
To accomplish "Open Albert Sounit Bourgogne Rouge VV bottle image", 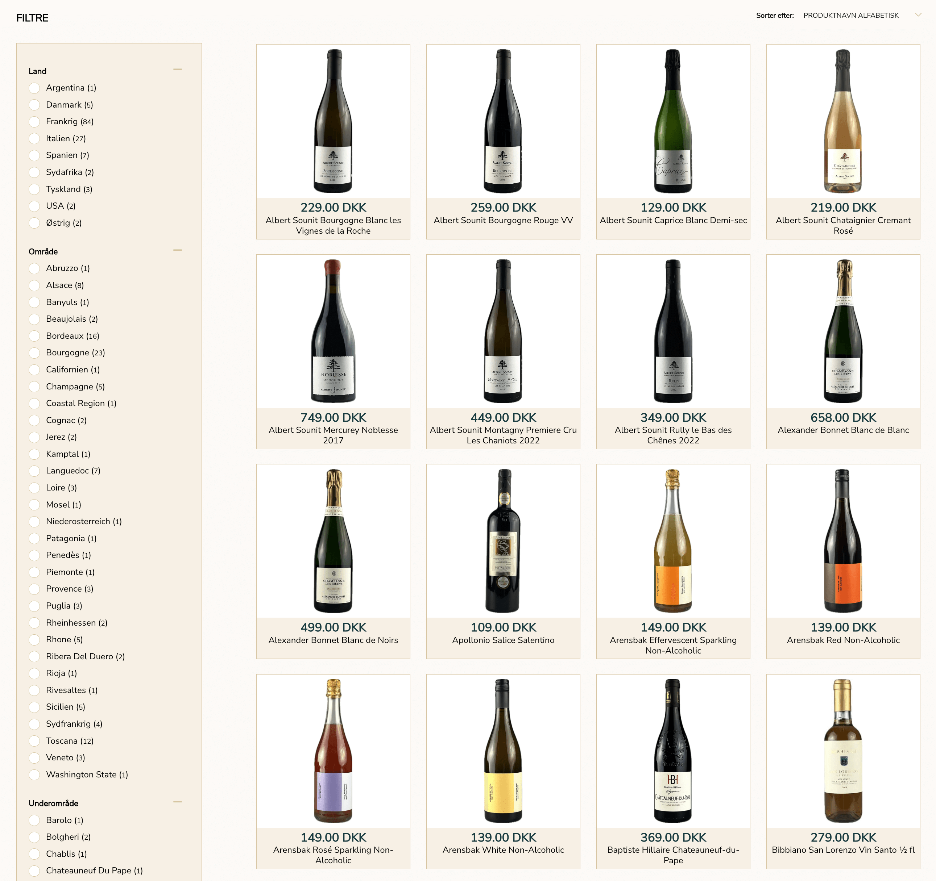I will pos(503,121).
